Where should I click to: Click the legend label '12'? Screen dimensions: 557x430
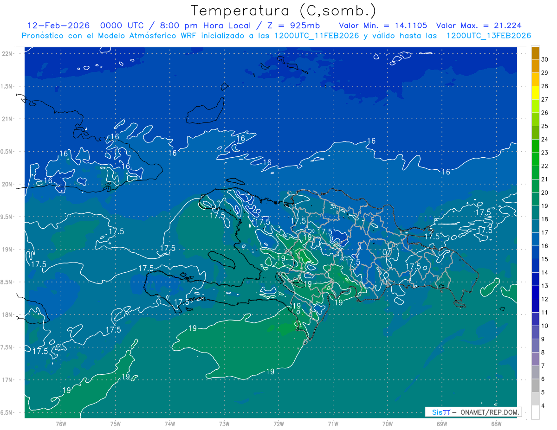545,299
